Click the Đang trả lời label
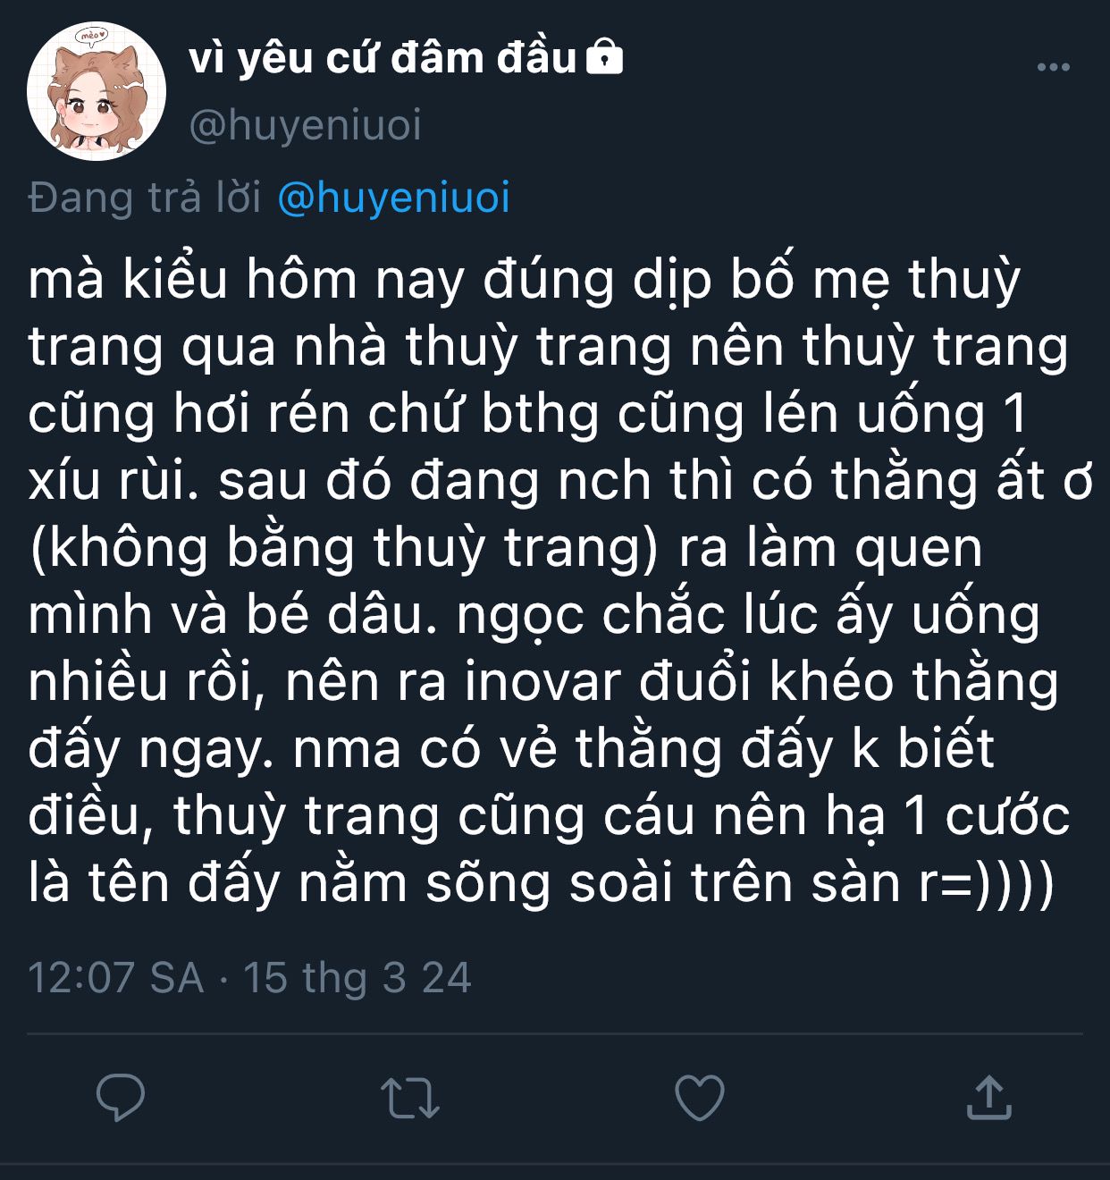Screen dimensions: 1110x1180 (145, 198)
